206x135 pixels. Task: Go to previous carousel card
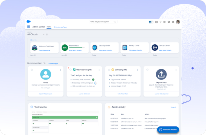pos(34,40)
